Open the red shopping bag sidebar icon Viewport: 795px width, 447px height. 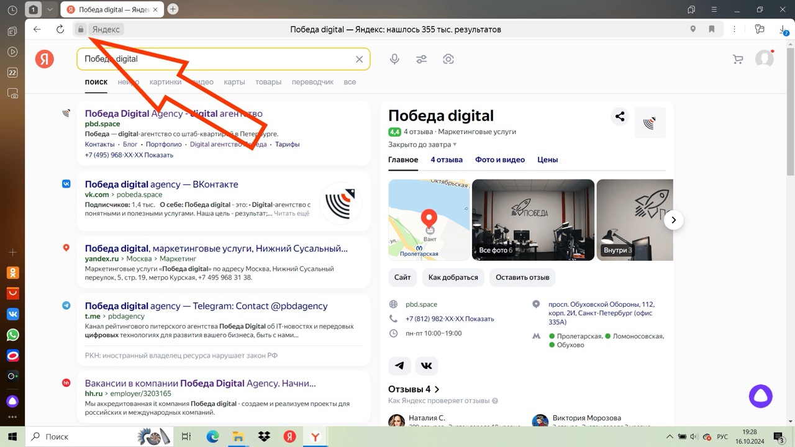point(12,293)
